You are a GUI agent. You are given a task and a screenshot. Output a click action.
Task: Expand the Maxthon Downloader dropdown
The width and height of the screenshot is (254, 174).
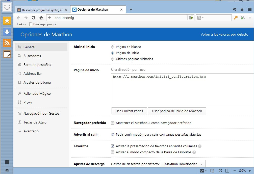point(201,164)
